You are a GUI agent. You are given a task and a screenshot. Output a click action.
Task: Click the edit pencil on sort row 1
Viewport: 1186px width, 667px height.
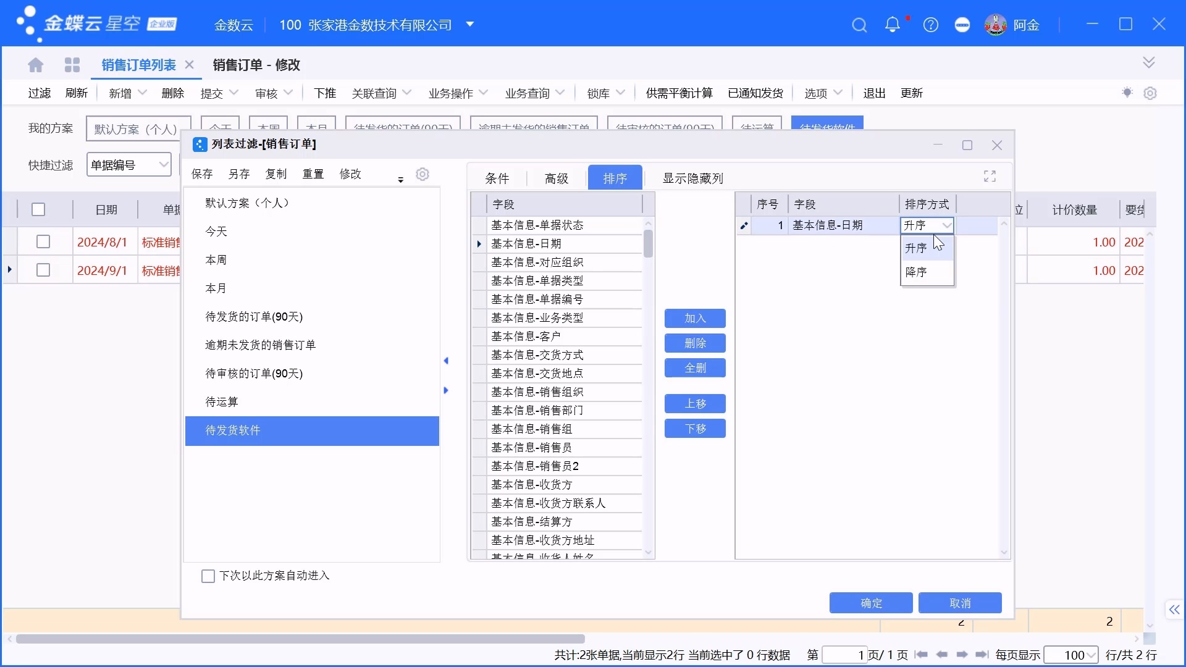point(744,225)
